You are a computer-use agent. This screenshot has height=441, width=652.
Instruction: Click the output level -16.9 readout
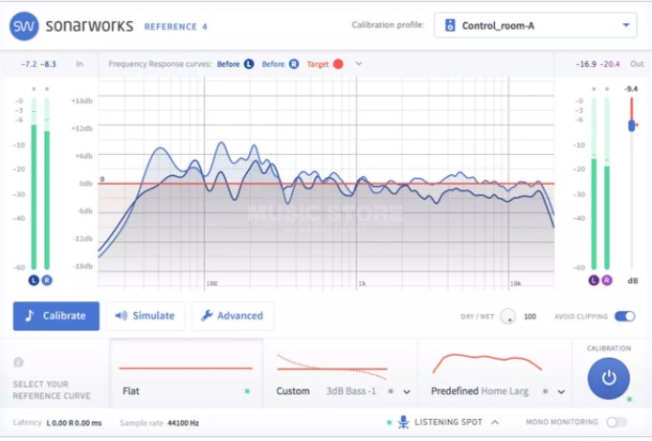click(586, 64)
